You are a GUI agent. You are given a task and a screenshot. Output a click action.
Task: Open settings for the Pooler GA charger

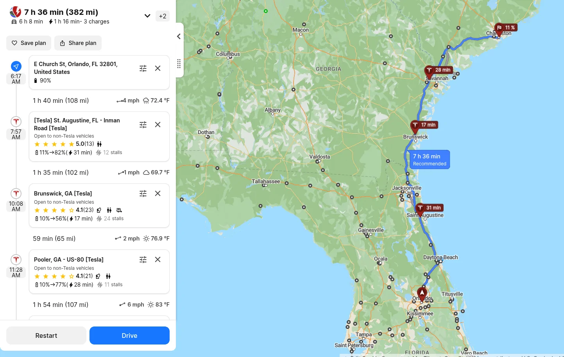click(143, 260)
